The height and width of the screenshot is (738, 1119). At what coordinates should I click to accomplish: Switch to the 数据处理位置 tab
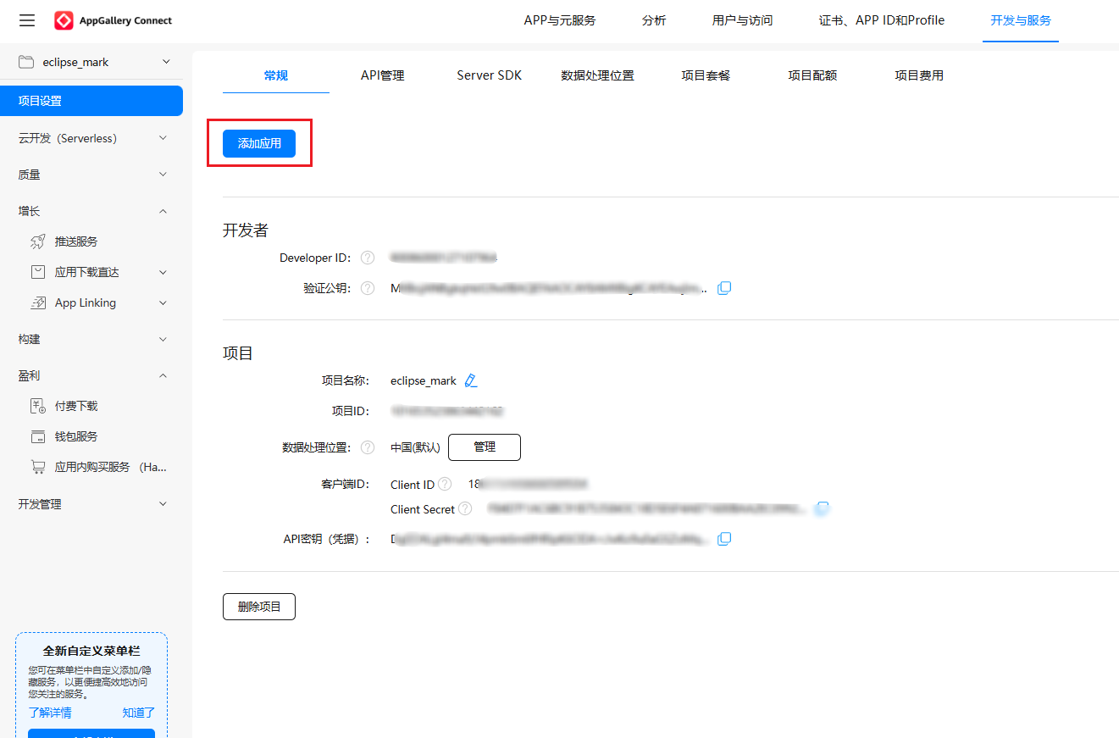tap(597, 75)
